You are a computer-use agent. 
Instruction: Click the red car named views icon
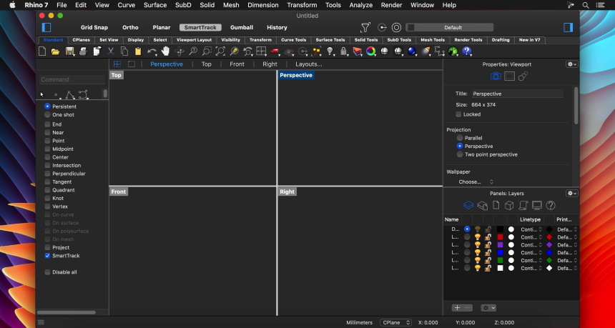click(x=275, y=51)
